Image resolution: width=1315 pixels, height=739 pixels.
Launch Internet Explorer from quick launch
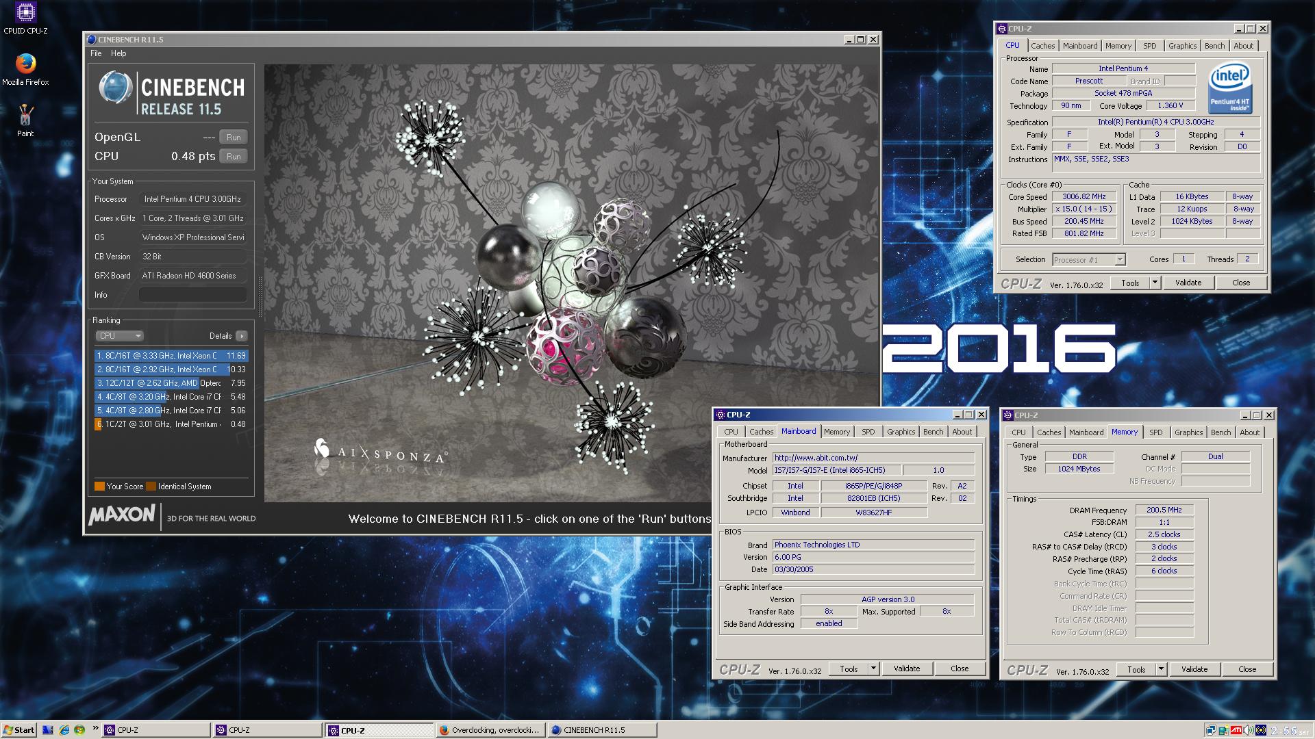[x=64, y=730]
